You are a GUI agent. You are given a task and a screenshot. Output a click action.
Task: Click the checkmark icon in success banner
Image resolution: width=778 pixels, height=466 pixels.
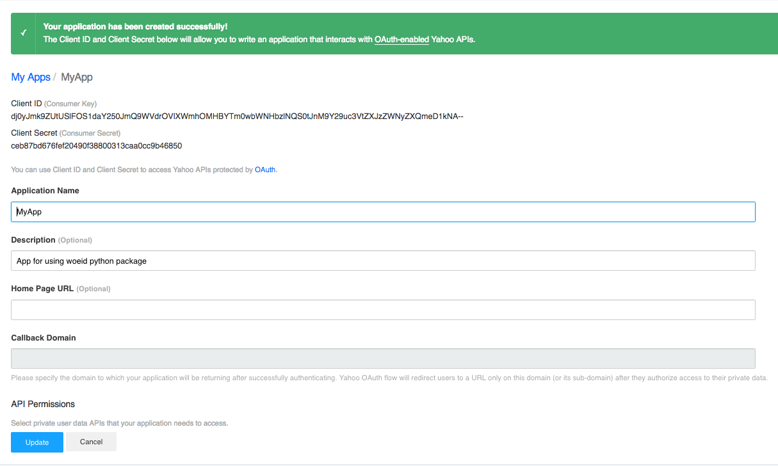23,33
